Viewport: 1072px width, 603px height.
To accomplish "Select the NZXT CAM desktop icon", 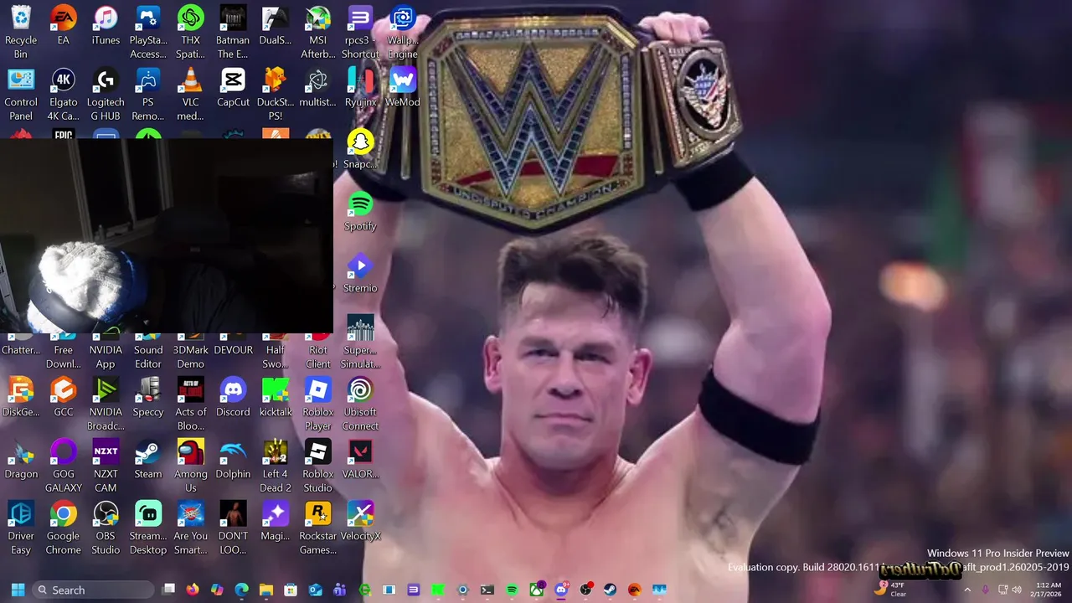I will click(106, 466).
